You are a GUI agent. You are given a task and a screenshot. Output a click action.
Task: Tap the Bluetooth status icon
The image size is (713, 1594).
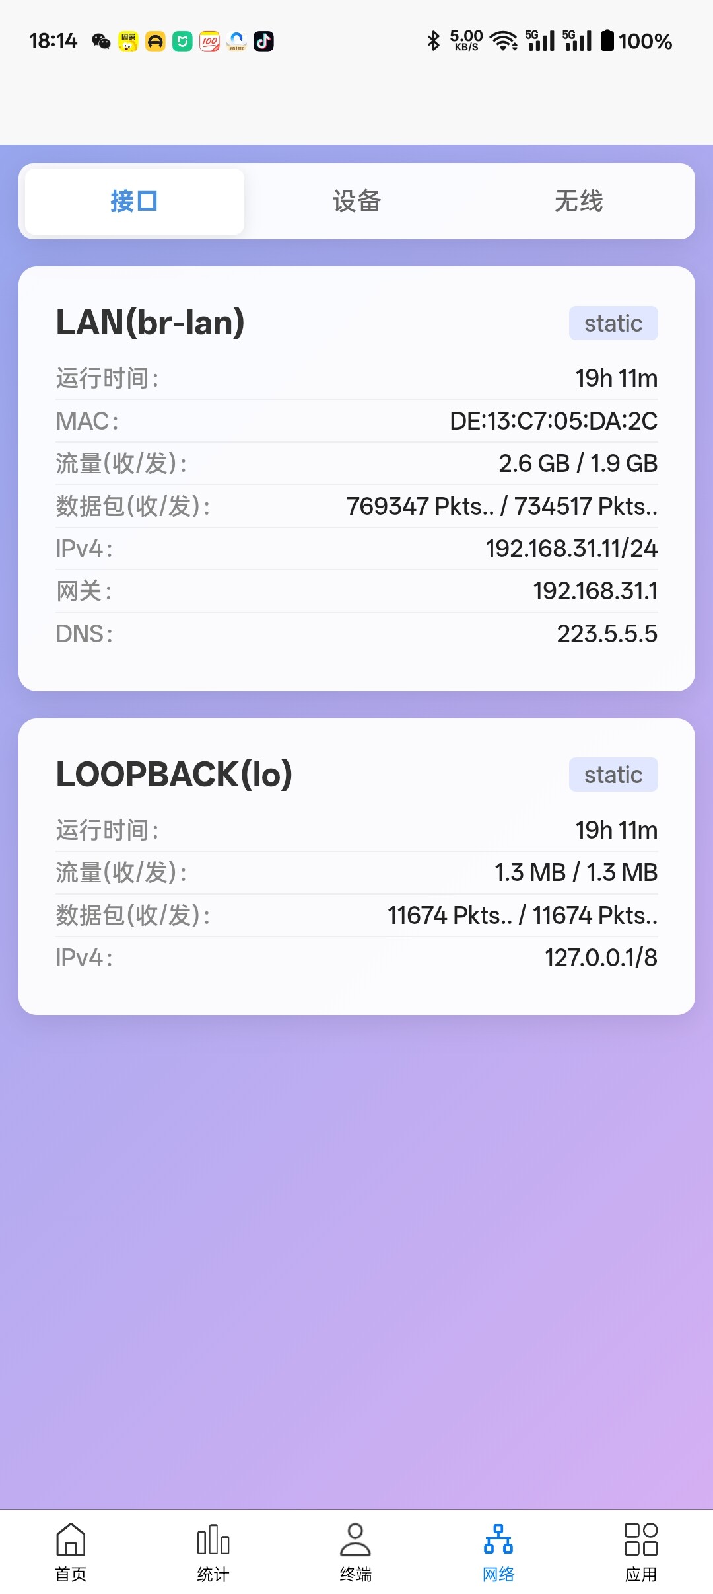433,41
